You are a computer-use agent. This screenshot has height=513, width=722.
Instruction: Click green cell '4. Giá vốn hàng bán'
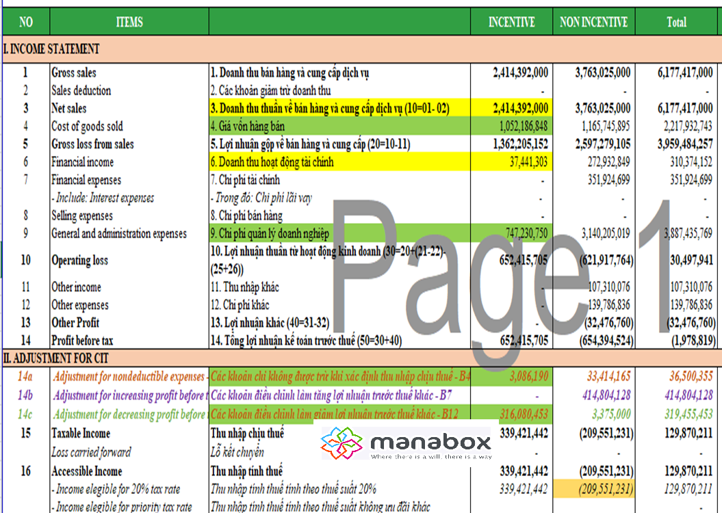coord(339,127)
